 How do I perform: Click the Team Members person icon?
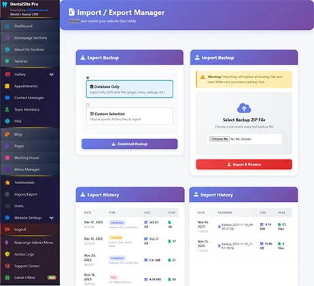7,109
